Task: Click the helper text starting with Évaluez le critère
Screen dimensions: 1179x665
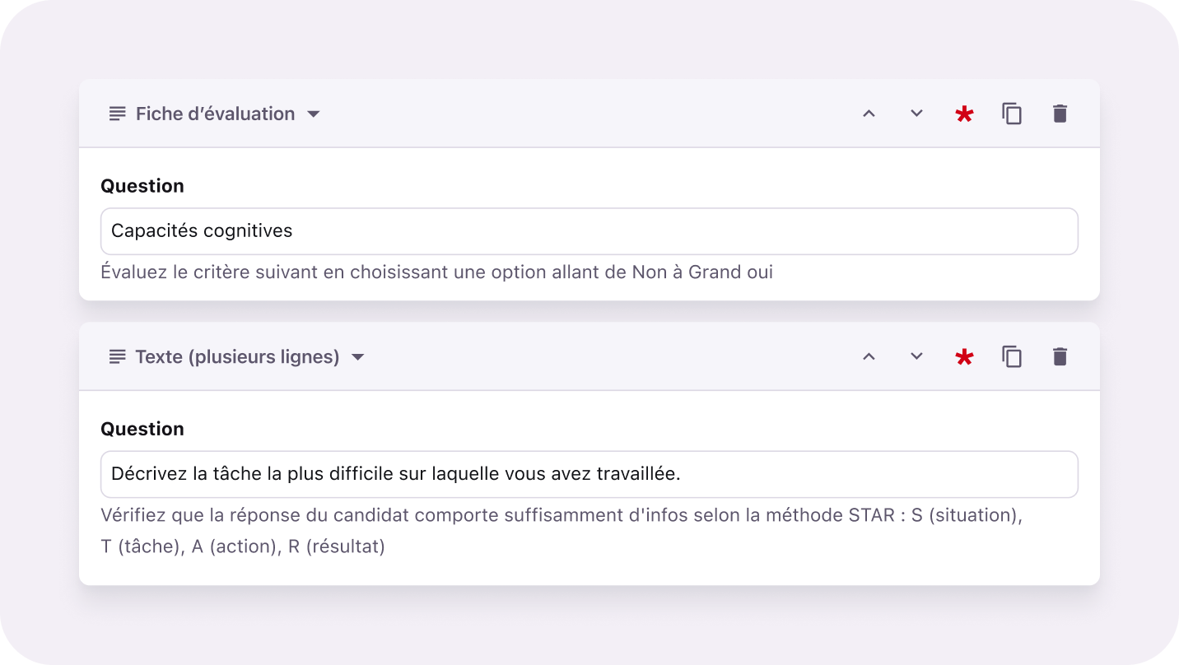Action: point(436,272)
